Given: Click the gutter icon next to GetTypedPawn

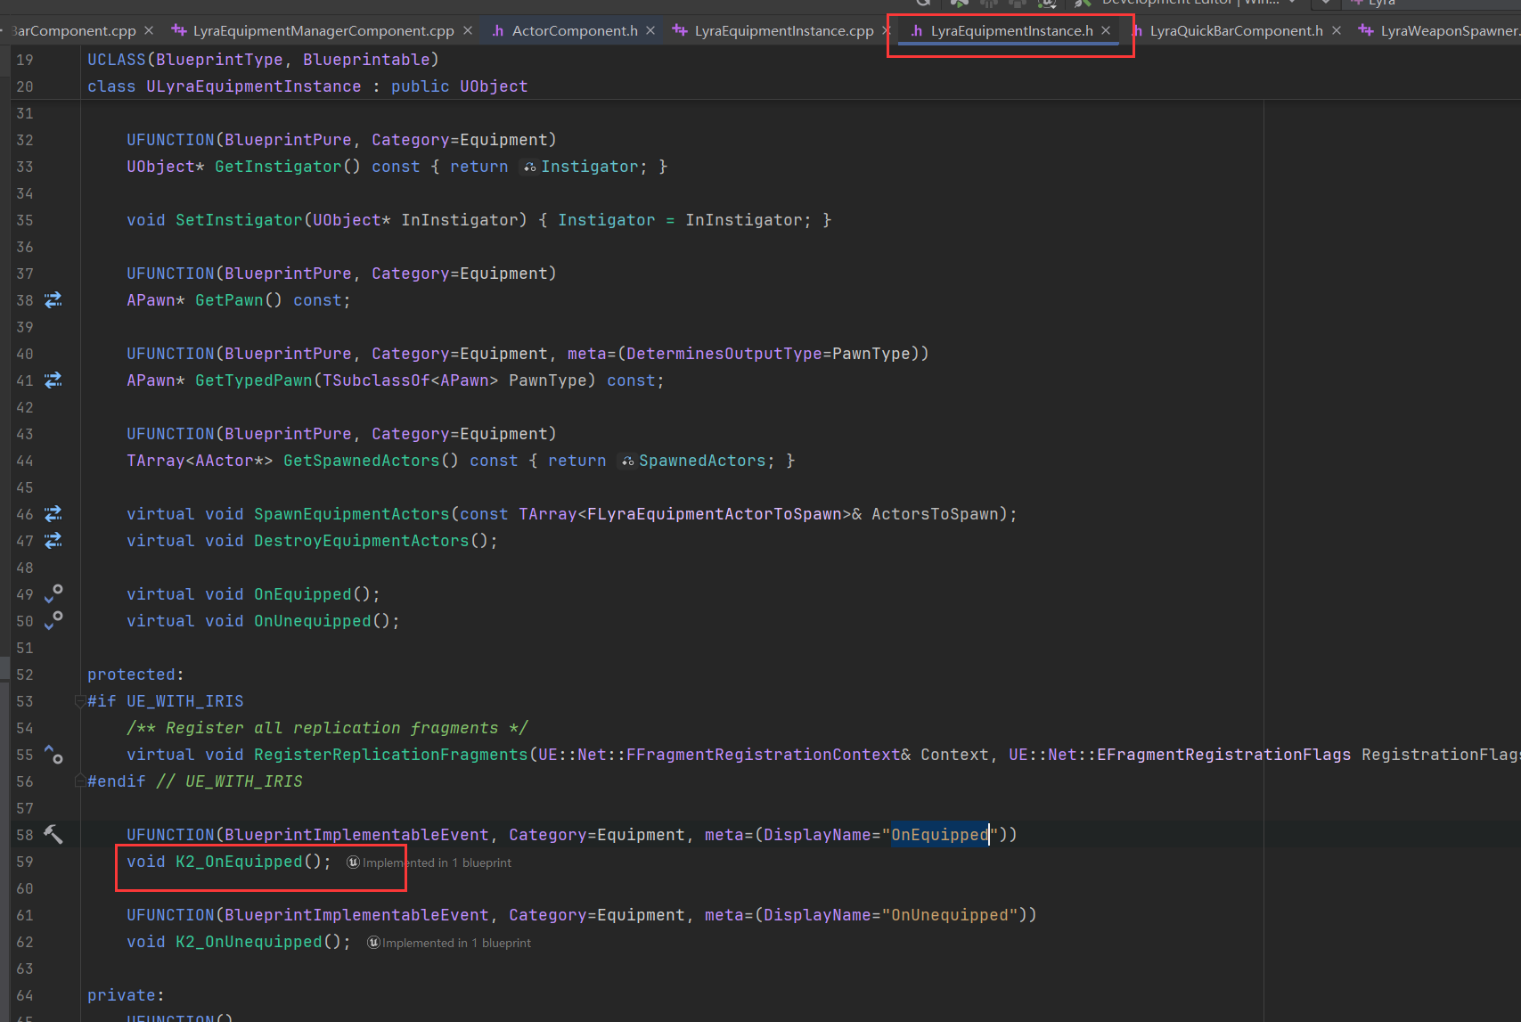Looking at the screenshot, I should (53, 380).
